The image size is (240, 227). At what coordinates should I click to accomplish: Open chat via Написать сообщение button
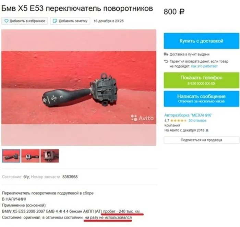pyautogui.click(x=202, y=99)
